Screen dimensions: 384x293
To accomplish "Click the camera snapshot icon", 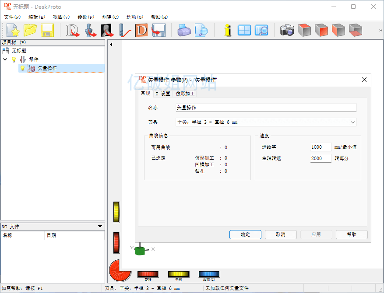I will coord(287,30).
